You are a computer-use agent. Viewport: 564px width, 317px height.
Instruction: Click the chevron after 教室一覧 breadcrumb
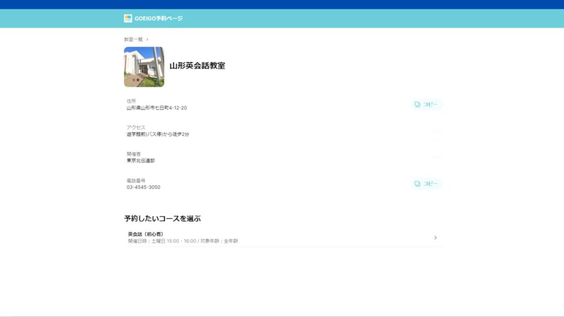147,40
